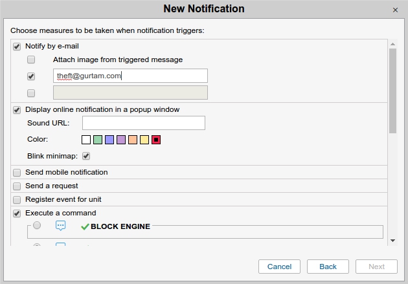The height and width of the screenshot is (284, 408).
Task: Click the scrollbar down arrow
Action: (x=392, y=241)
